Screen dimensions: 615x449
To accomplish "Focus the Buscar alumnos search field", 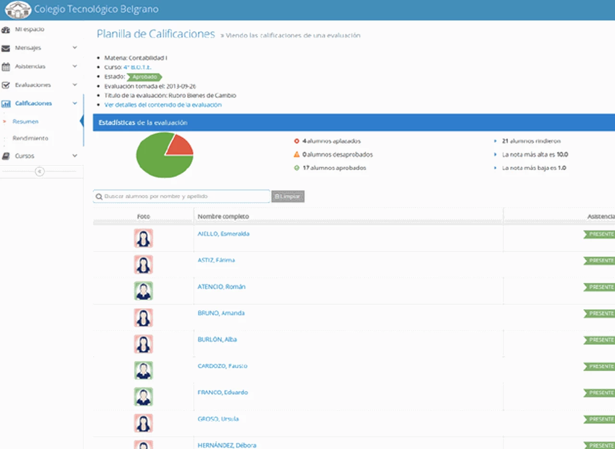I will pos(182,196).
